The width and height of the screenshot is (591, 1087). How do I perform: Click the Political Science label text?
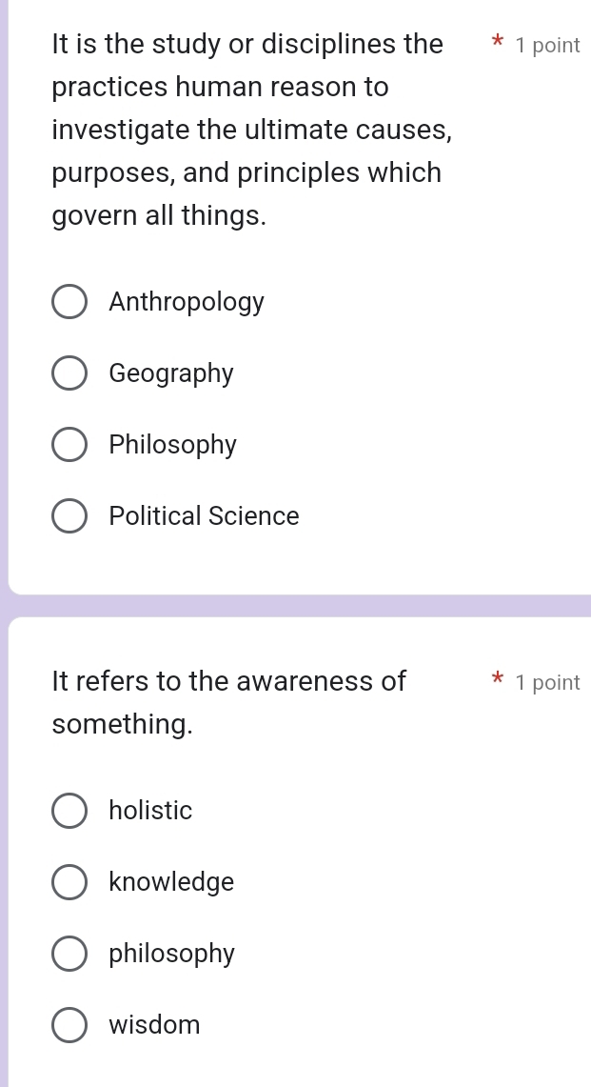point(204,516)
